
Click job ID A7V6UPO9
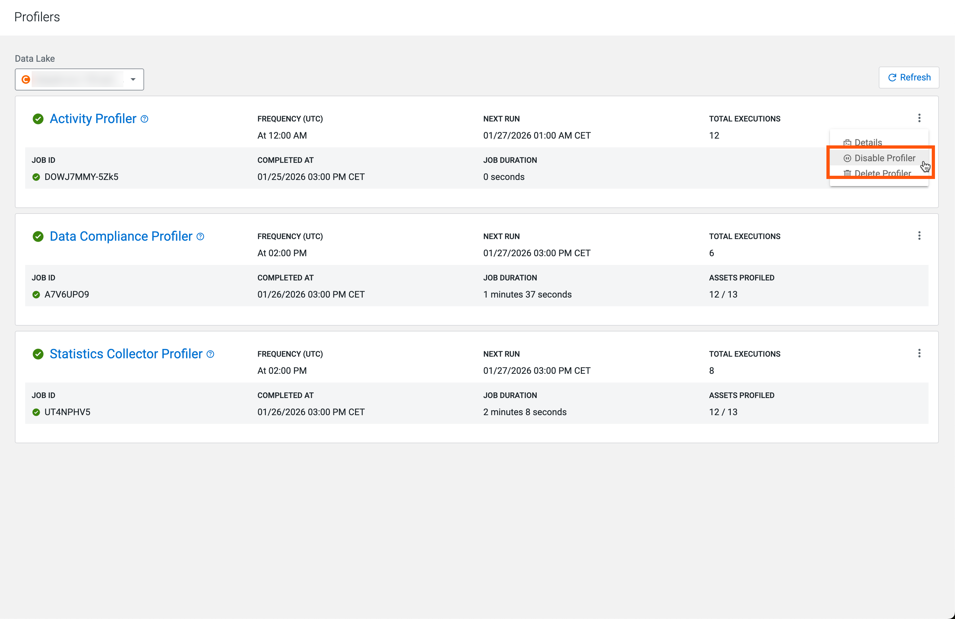(x=67, y=294)
